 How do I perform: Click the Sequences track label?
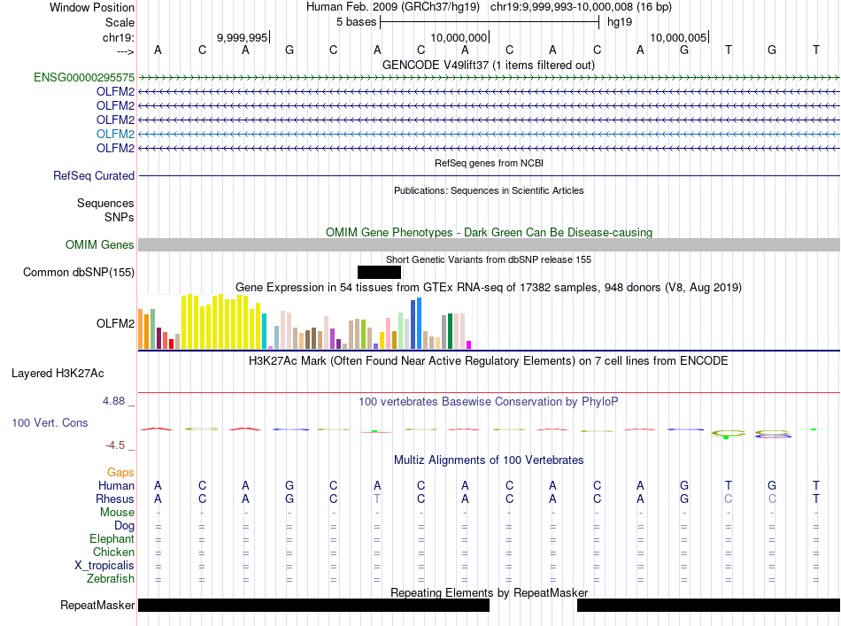point(105,203)
